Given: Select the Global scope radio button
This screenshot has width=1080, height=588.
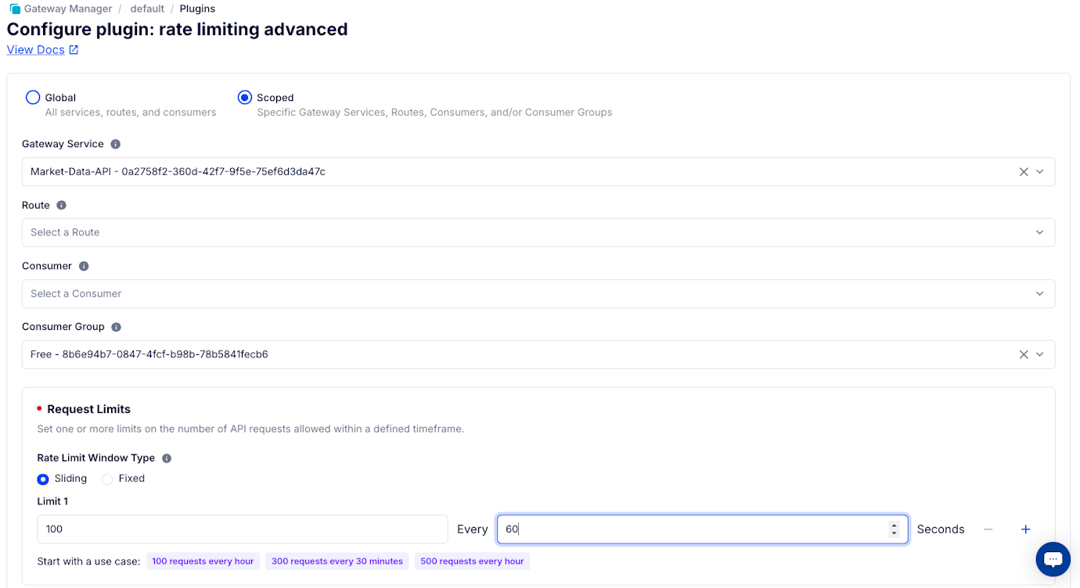Looking at the screenshot, I should click(x=33, y=97).
